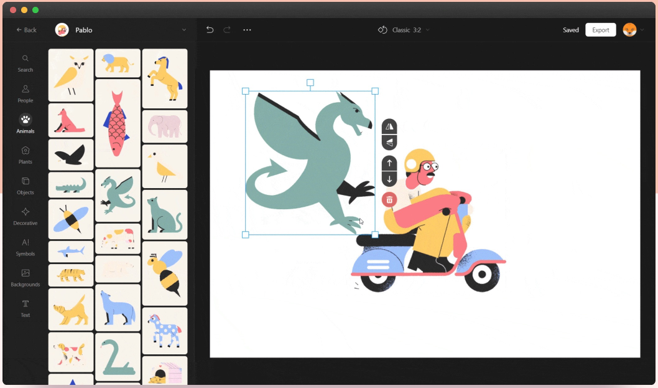Open the three-dot options menu
This screenshot has height=388, width=658.
[x=247, y=29]
